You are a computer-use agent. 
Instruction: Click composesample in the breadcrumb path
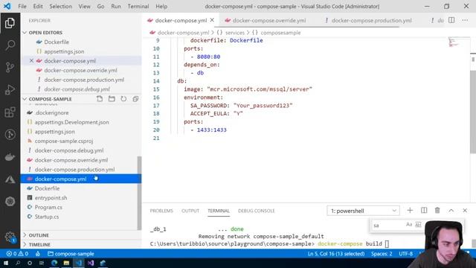[280, 33]
